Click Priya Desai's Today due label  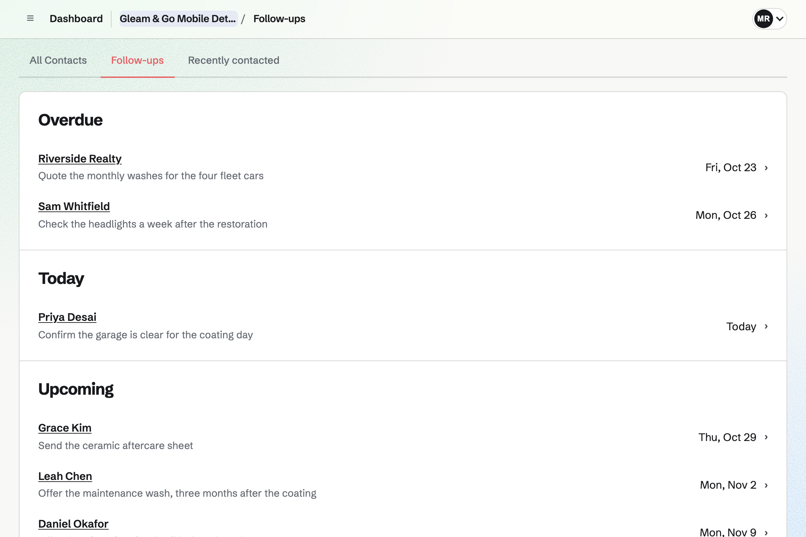741,326
